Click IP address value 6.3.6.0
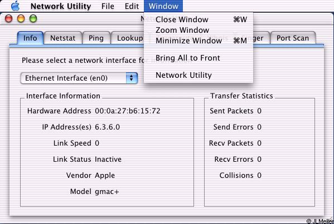The height and width of the screenshot is (224, 334). point(108,127)
